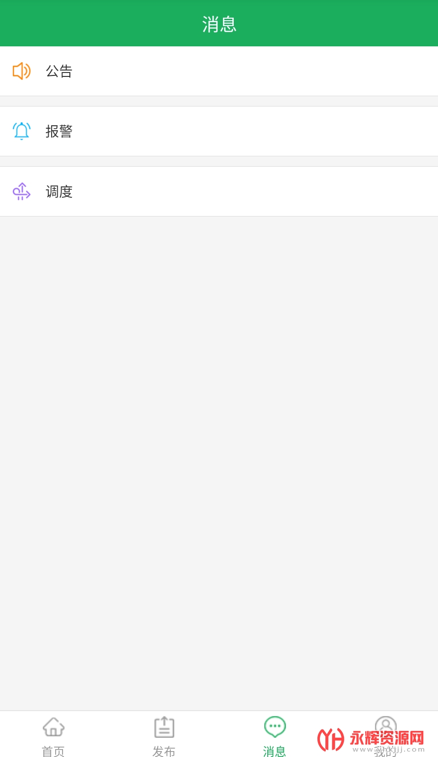The height and width of the screenshot is (757, 438).
Task: Click the empty gray area below 调度
Action: (219, 464)
